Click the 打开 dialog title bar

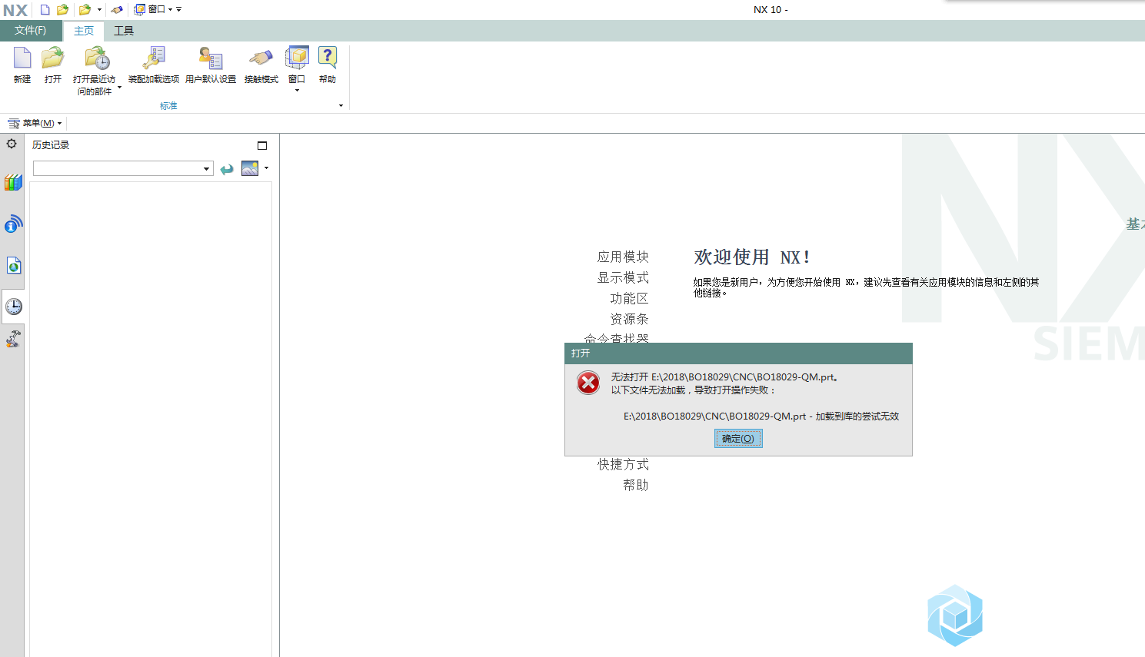coord(738,353)
